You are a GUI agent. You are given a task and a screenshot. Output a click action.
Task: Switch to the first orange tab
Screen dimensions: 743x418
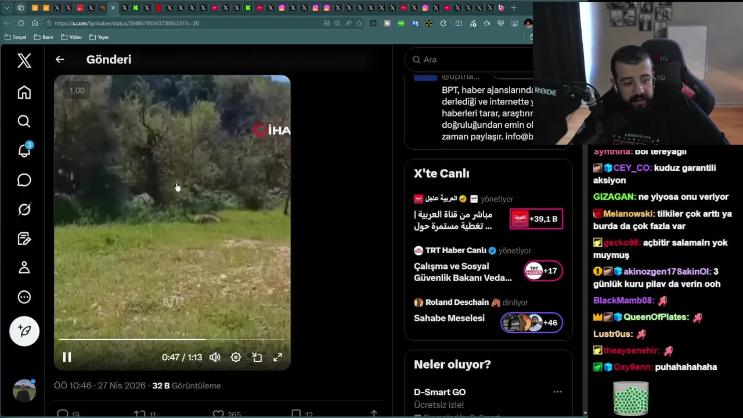pos(35,8)
